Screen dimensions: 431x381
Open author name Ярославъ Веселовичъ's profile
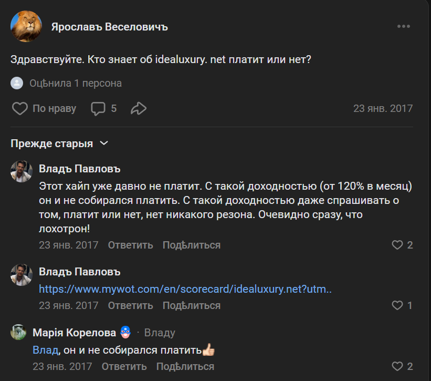click(109, 27)
